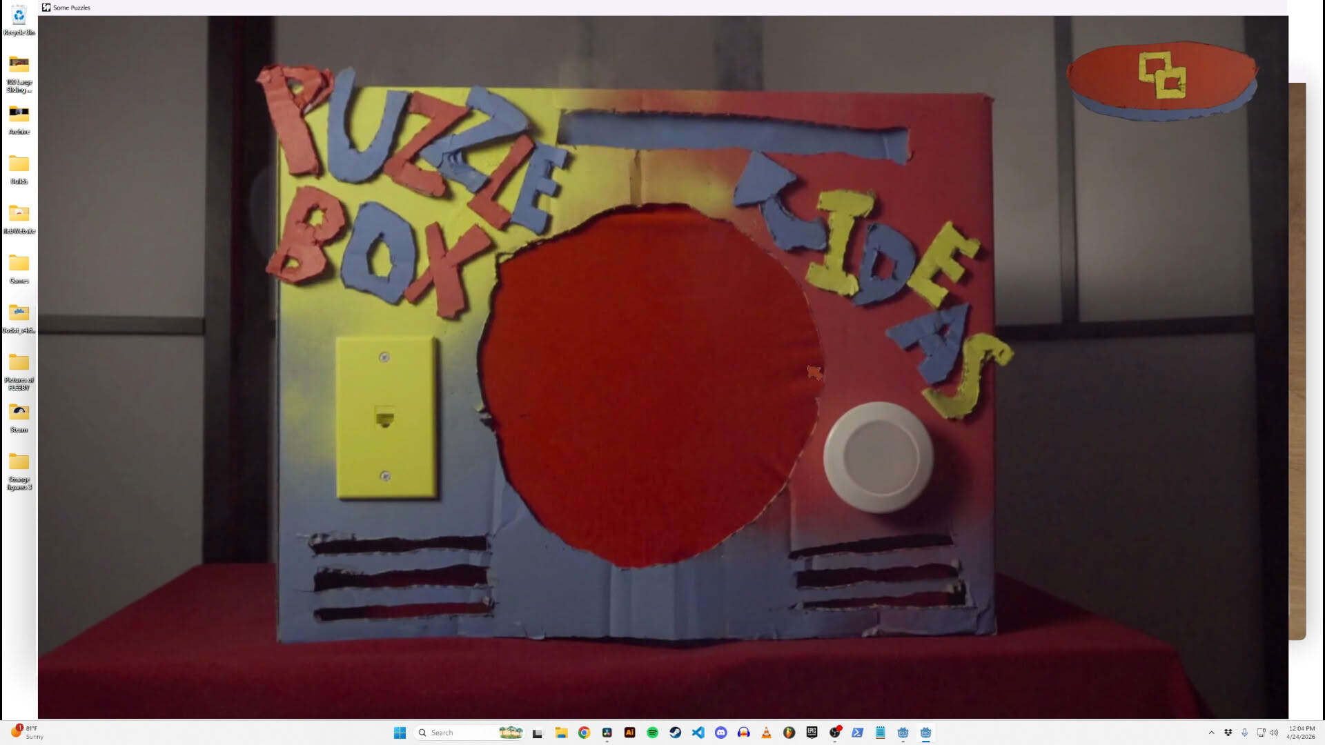Open the Dropbox tray icon
This screenshot has height=745, width=1325.
tap(1228, 733)
